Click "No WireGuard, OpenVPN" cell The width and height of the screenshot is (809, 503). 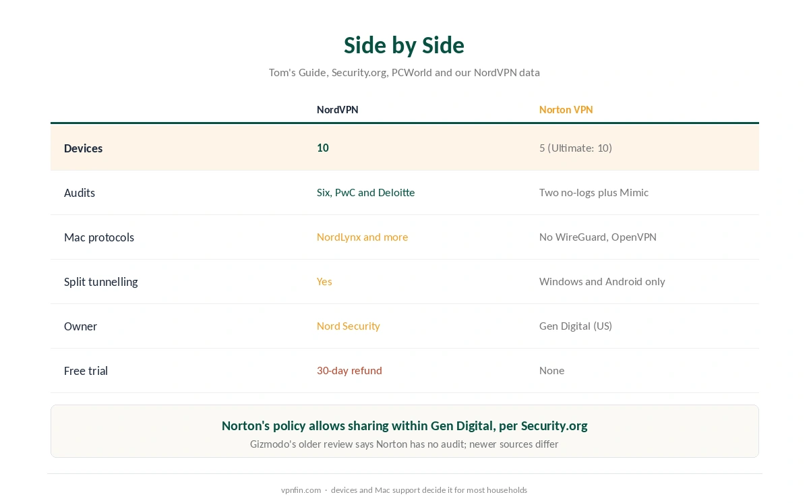[x=598, y=237]
